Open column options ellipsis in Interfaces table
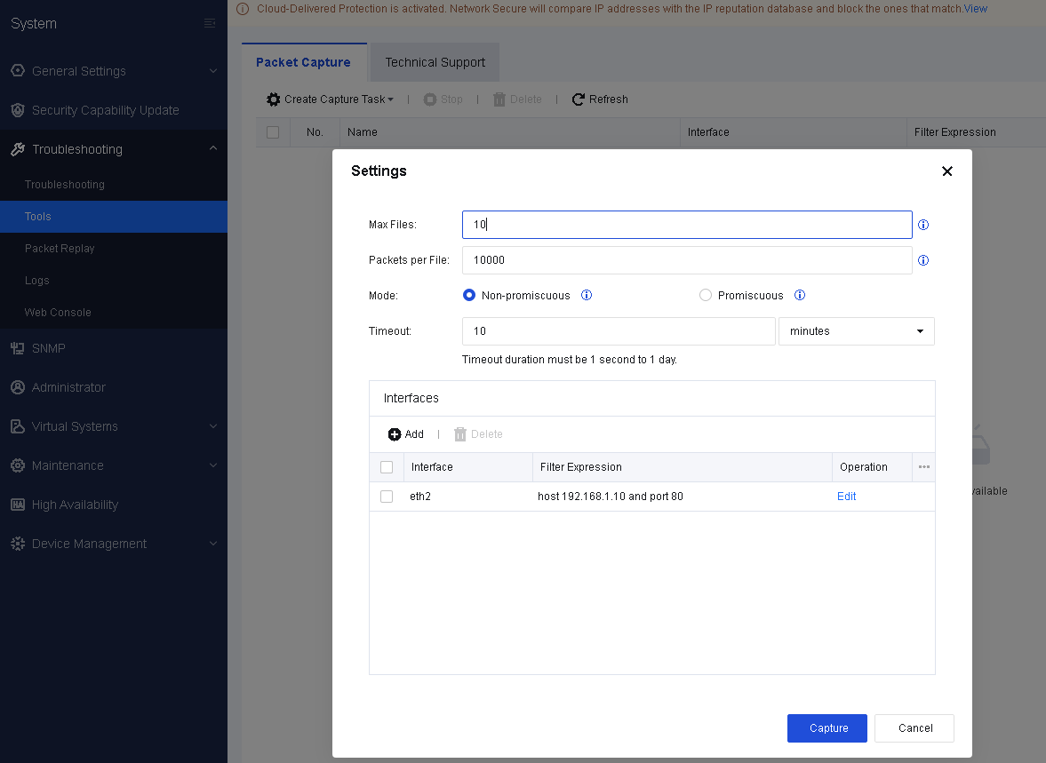Screen dimensions: 1046x763 click(x=923, y=467)
